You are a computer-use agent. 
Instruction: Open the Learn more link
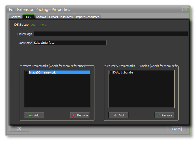tap(39, 25)
